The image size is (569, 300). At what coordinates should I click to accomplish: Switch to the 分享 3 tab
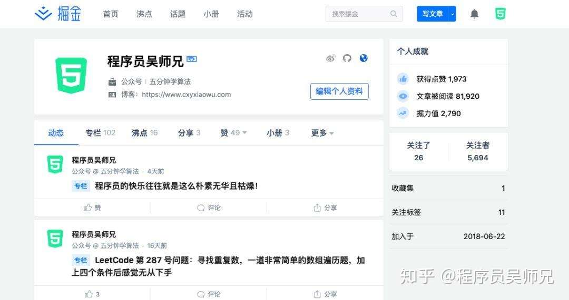tap(189, 133)
